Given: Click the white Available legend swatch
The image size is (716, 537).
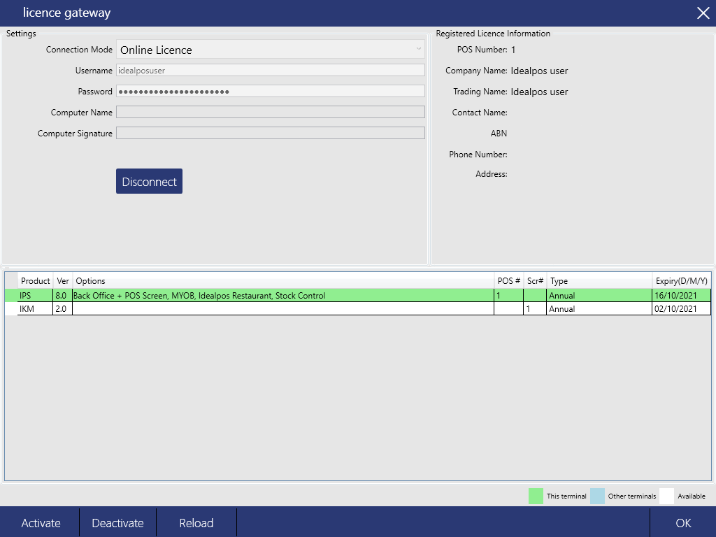Looking at the screenshot, I should pyautogui.click(x=666, y=496).
